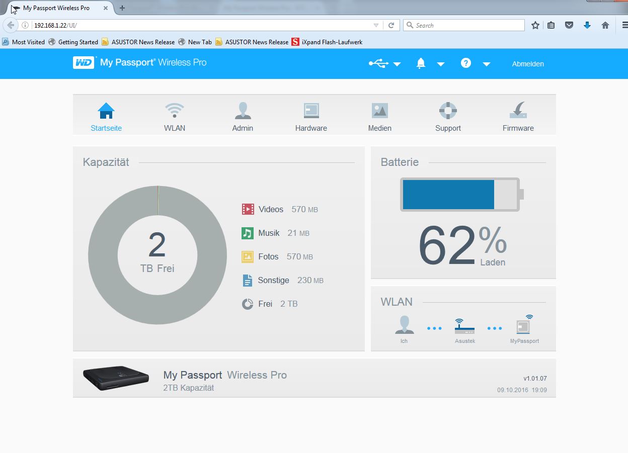Open the iXpand Flash-Laufwerk bookmark
Image resolution: width=628 pixels, height=453 pixels.
click(x=327, y=42)
